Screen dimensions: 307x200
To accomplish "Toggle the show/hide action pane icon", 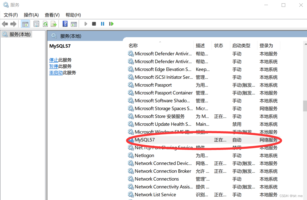I will coord(74,24).
